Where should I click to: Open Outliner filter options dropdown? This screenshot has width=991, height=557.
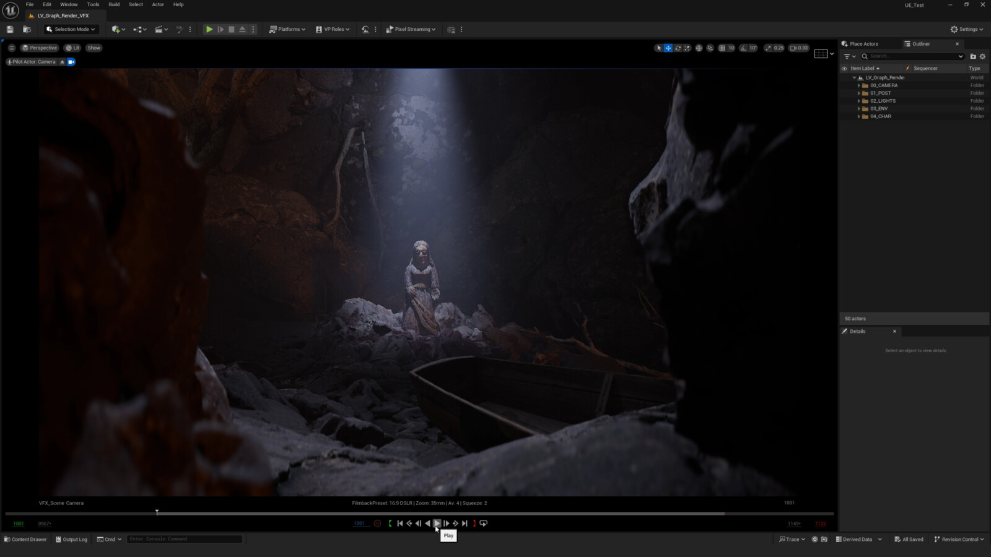coord(850,56)
